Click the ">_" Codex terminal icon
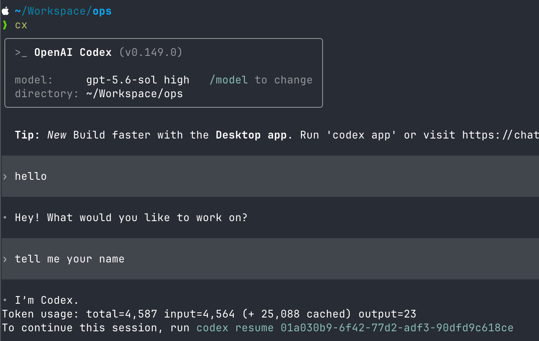The height and width of the screenshot is (341, 539). [x=21, y=53]
